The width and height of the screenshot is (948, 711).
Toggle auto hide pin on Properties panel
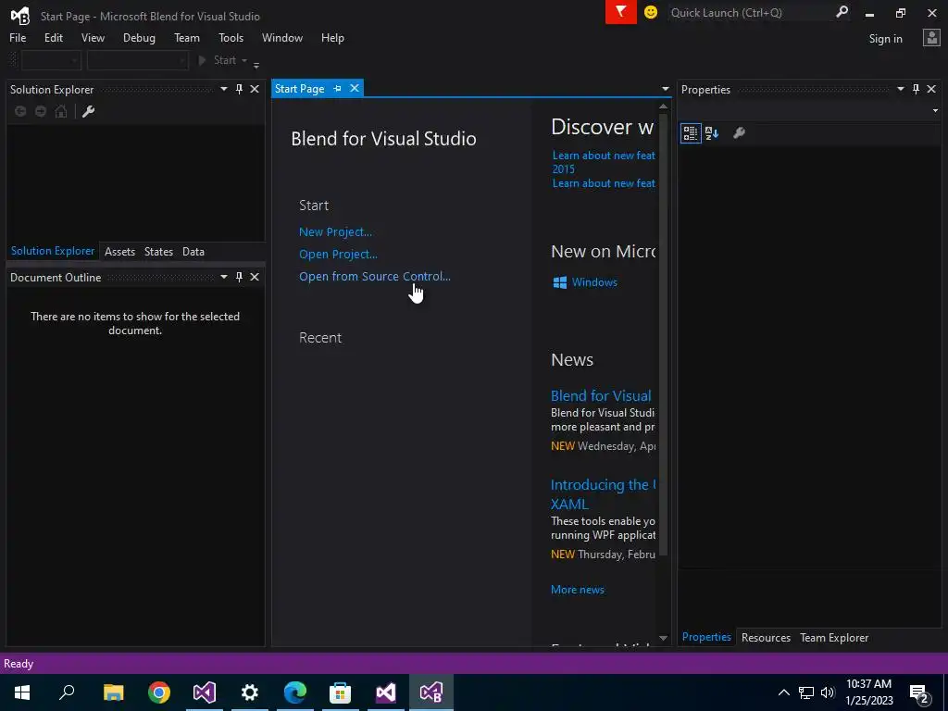point(916,90)
